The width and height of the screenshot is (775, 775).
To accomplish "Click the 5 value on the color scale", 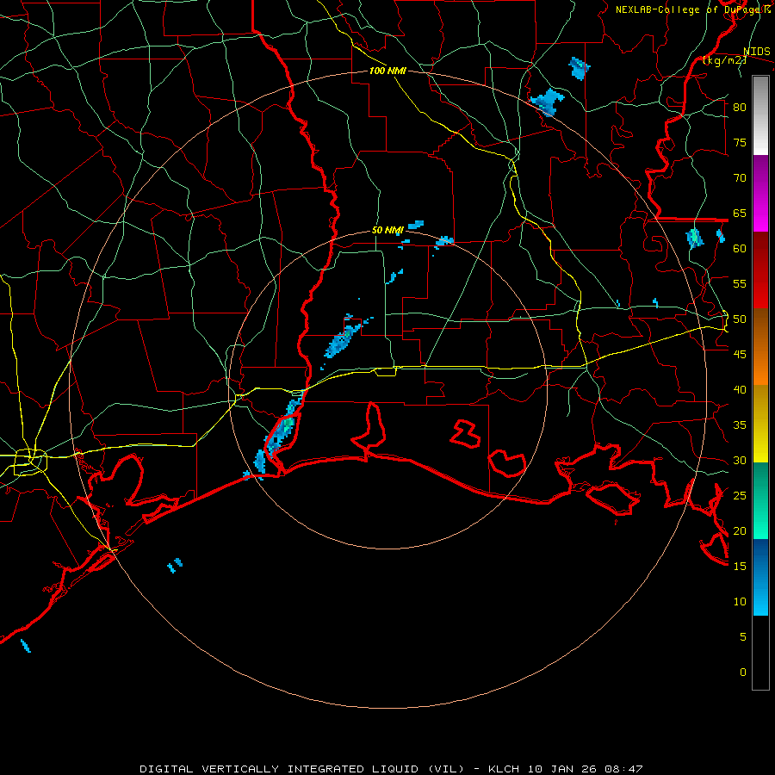I will pyautogui.click(x=743, y=637).
